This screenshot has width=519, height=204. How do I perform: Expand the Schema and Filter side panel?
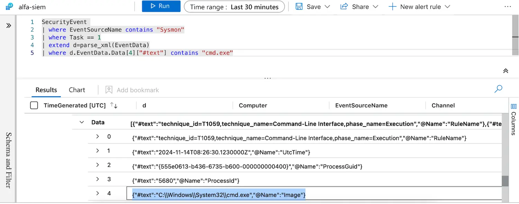(9, 26)
